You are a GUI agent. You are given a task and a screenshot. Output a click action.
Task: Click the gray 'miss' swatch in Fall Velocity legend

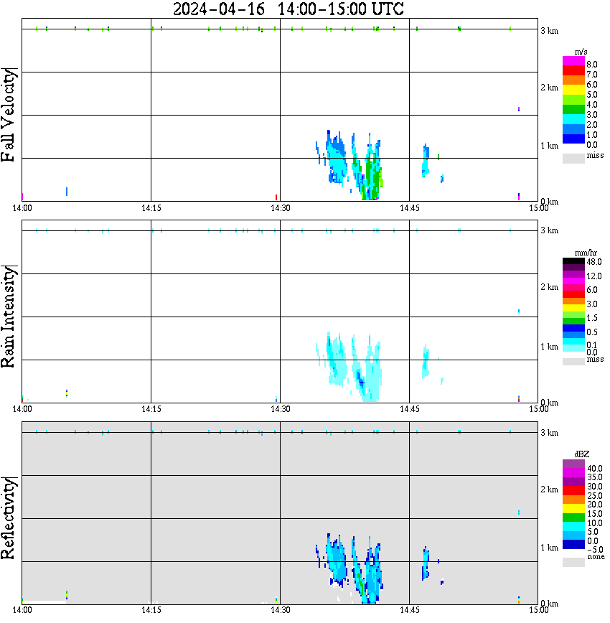point(573,159)
